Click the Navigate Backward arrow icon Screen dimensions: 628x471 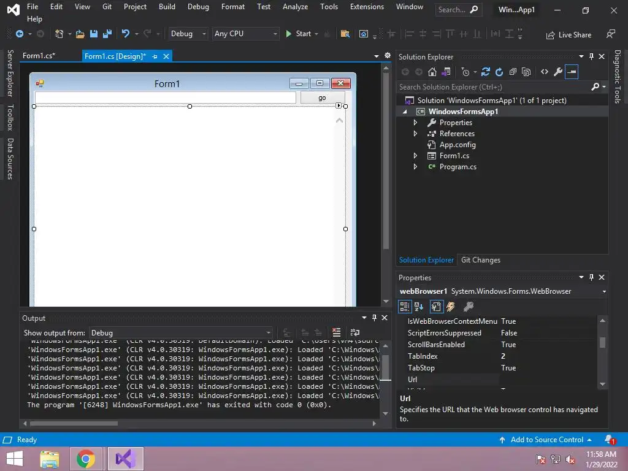pos(19,34)
